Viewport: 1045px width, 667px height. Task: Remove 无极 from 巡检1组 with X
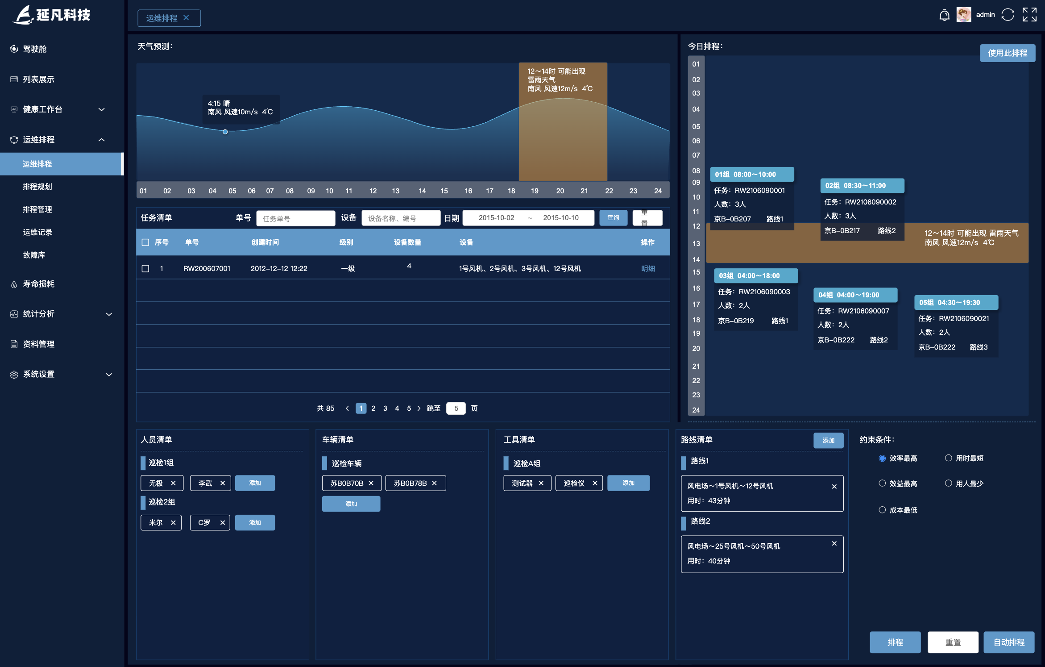tap(173, 483)
